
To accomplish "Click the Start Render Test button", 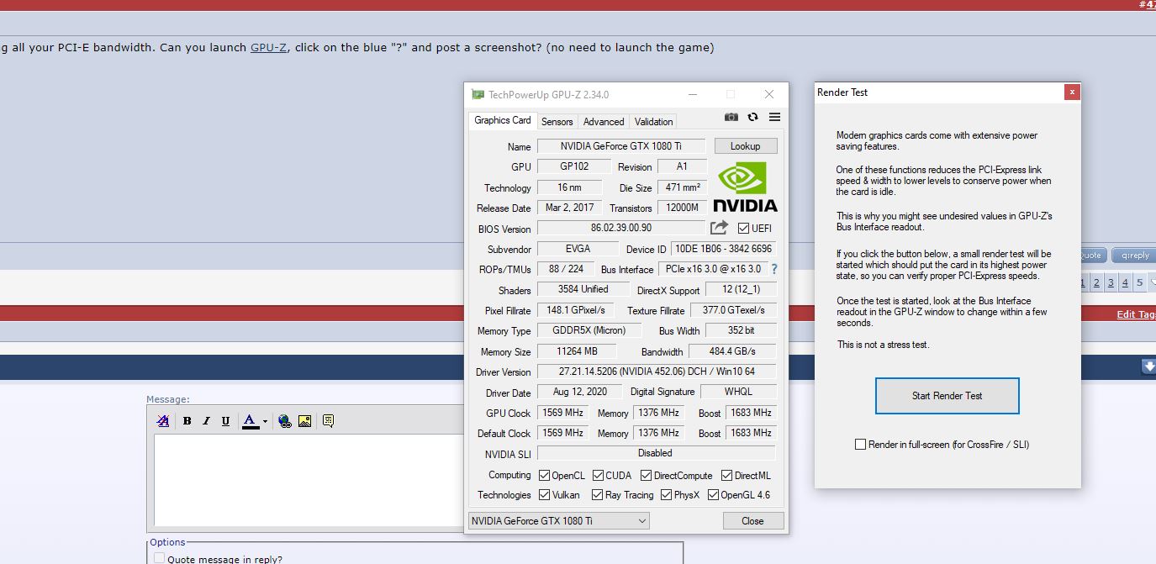I will click(947, 396).
